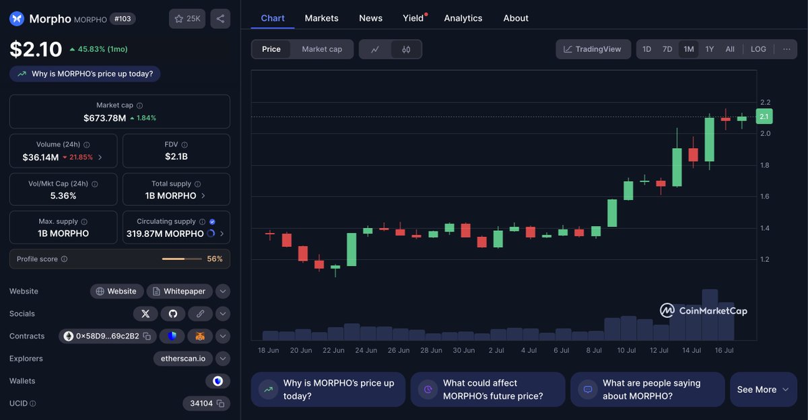
Task: Click 'Why is MORPHO's price up today?' card below chart
Action: pos(328,390)
